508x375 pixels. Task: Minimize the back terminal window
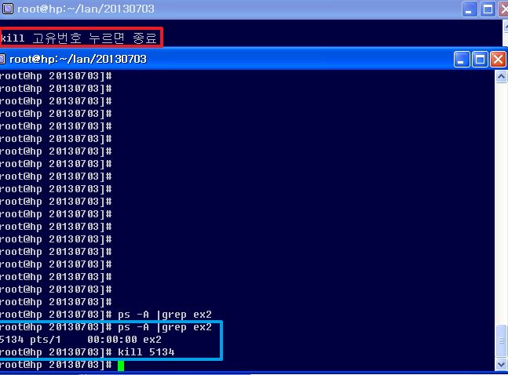coord(469,9)
